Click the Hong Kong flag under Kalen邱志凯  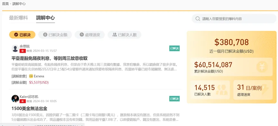(23, 101)
